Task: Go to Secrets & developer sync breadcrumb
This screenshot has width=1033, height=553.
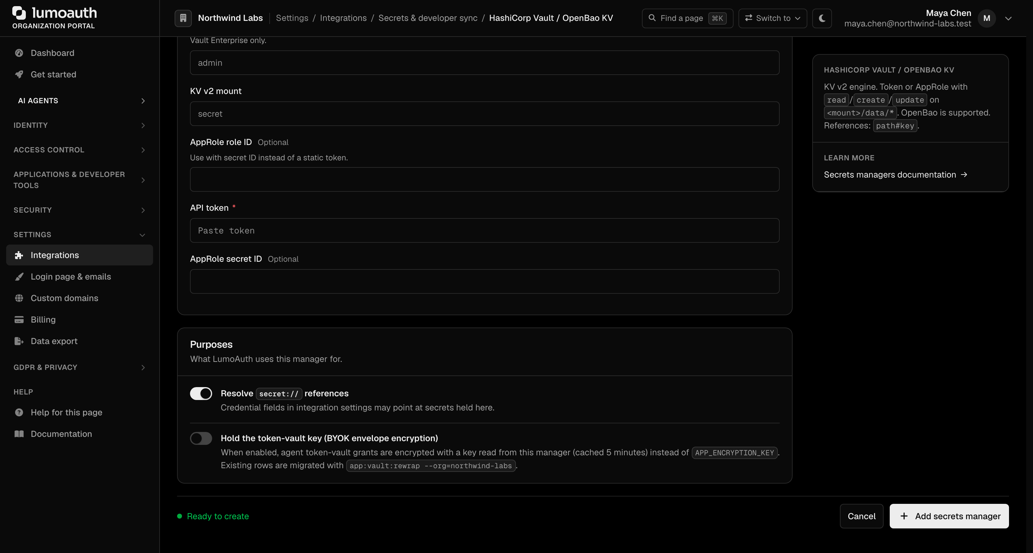Action: (x=428, y=18)
